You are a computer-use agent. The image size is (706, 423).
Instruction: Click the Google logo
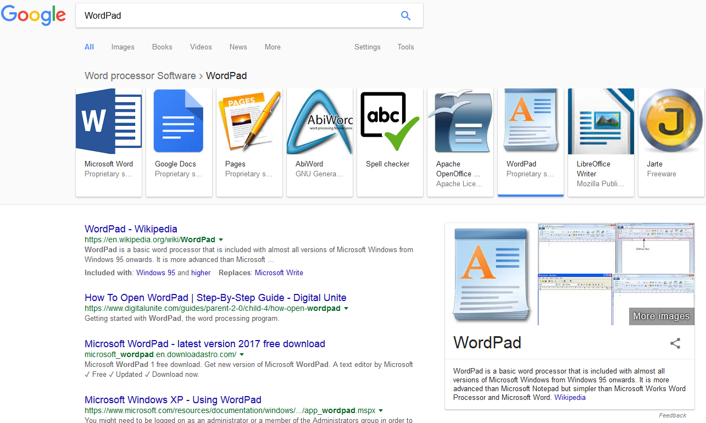coord(34,15)
